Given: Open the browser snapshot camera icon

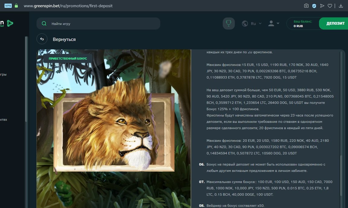Looking at the screenshot, I should (306, 6).
